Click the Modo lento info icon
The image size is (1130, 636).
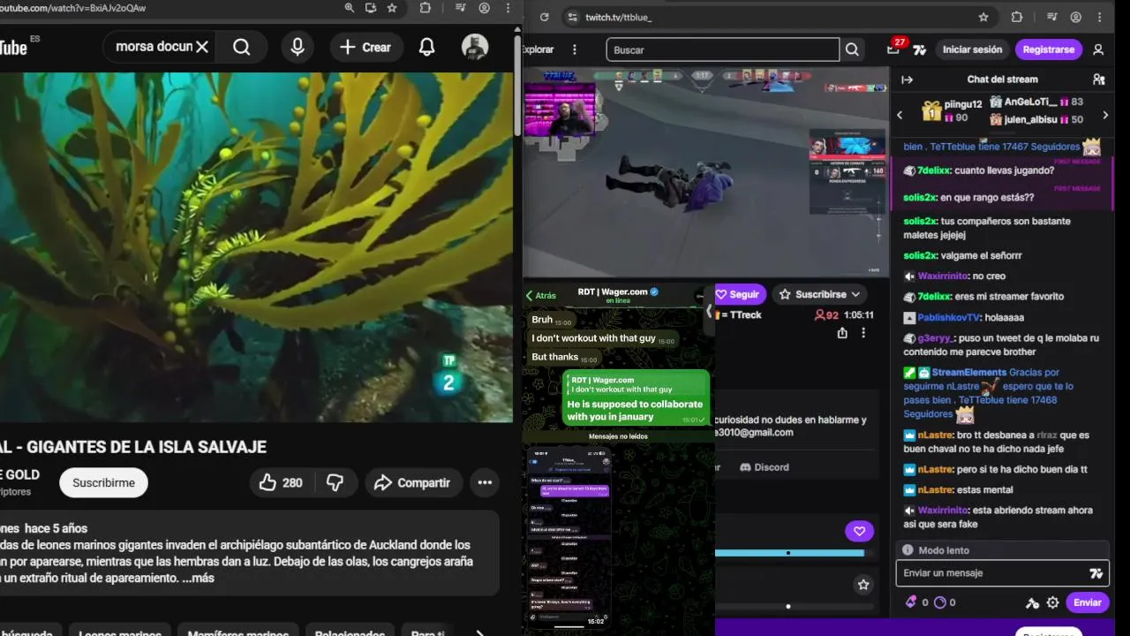click(x=907, y=550)
